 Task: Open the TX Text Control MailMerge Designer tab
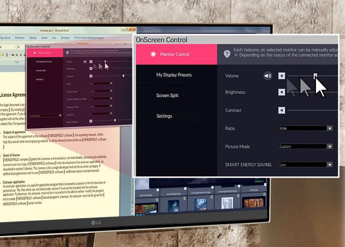pyautogui.click(x=89, y=38)
